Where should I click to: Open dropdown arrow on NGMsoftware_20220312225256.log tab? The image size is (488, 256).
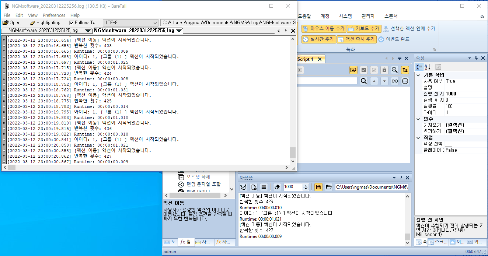click(179, 31)
